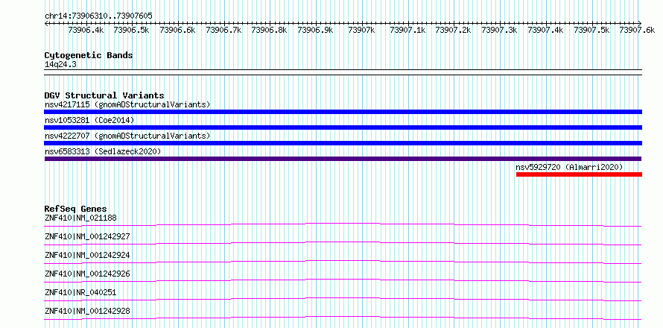The height and width of the screenshot is (328, 663).
Task: Click the 14q24.3 band label
Action: coord(60,65)
